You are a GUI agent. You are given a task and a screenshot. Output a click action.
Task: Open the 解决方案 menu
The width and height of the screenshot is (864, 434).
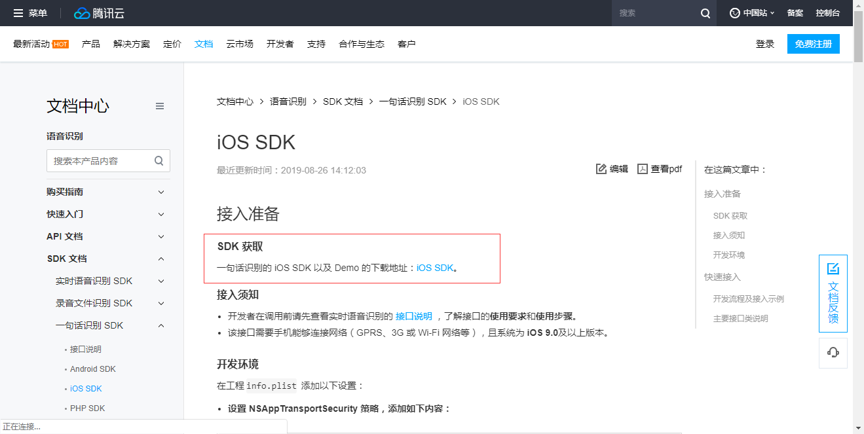(x=132, y=44)
